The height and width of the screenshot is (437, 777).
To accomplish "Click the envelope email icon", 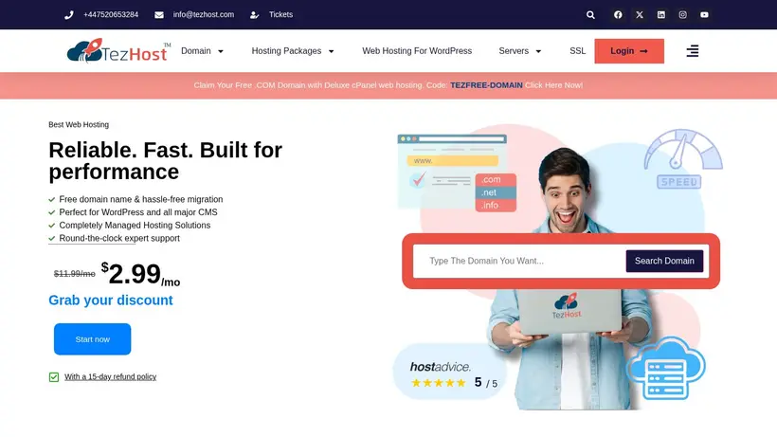I will click(x=159, y=15).
